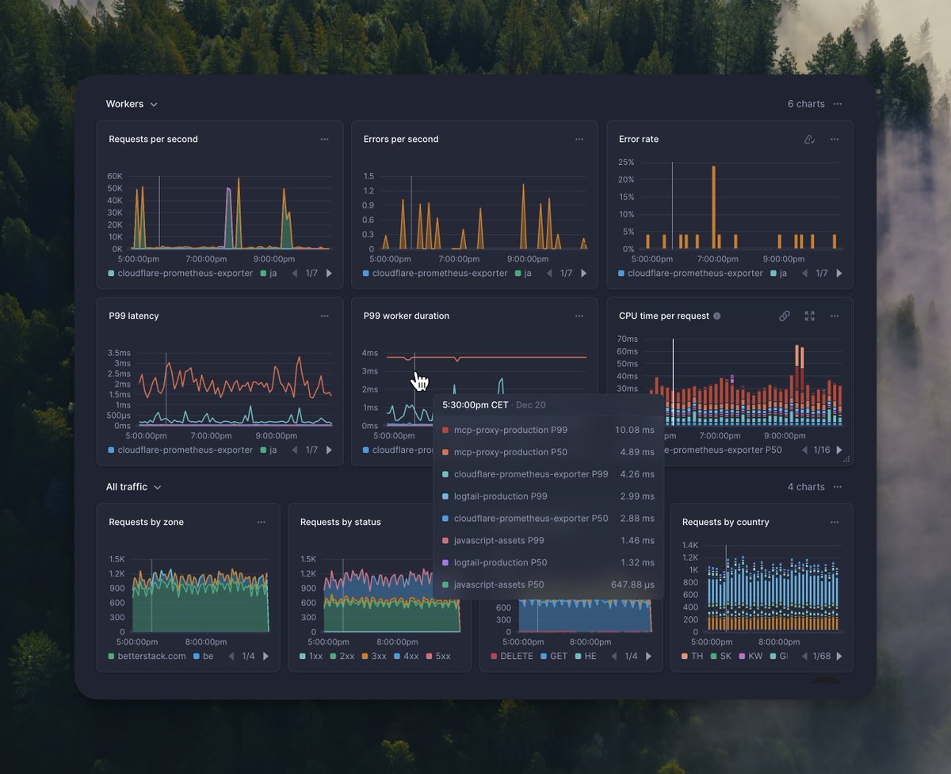Viewport: 951px width, 774px height.
Task: Toggle 2xx series in Requests by status
Action: 343,656
